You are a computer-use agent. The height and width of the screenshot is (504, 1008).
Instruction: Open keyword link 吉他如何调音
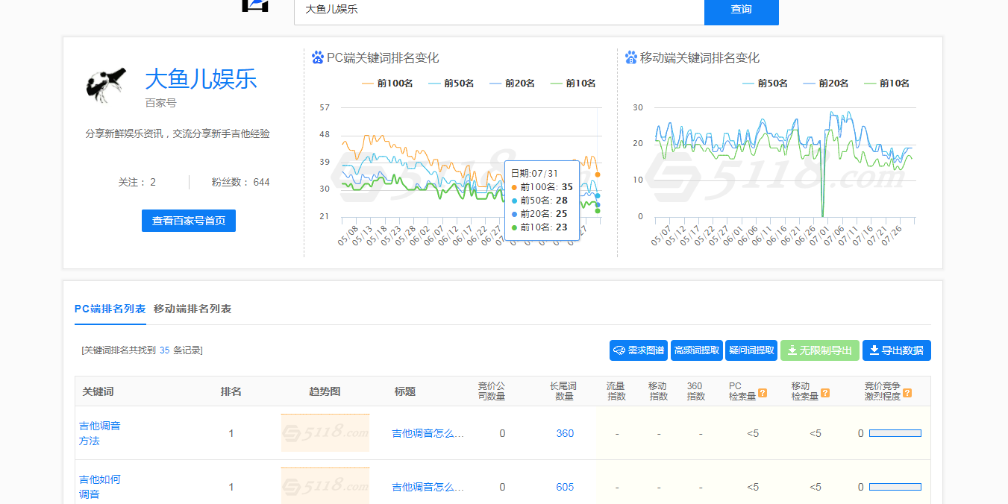(x=100, y=487)
